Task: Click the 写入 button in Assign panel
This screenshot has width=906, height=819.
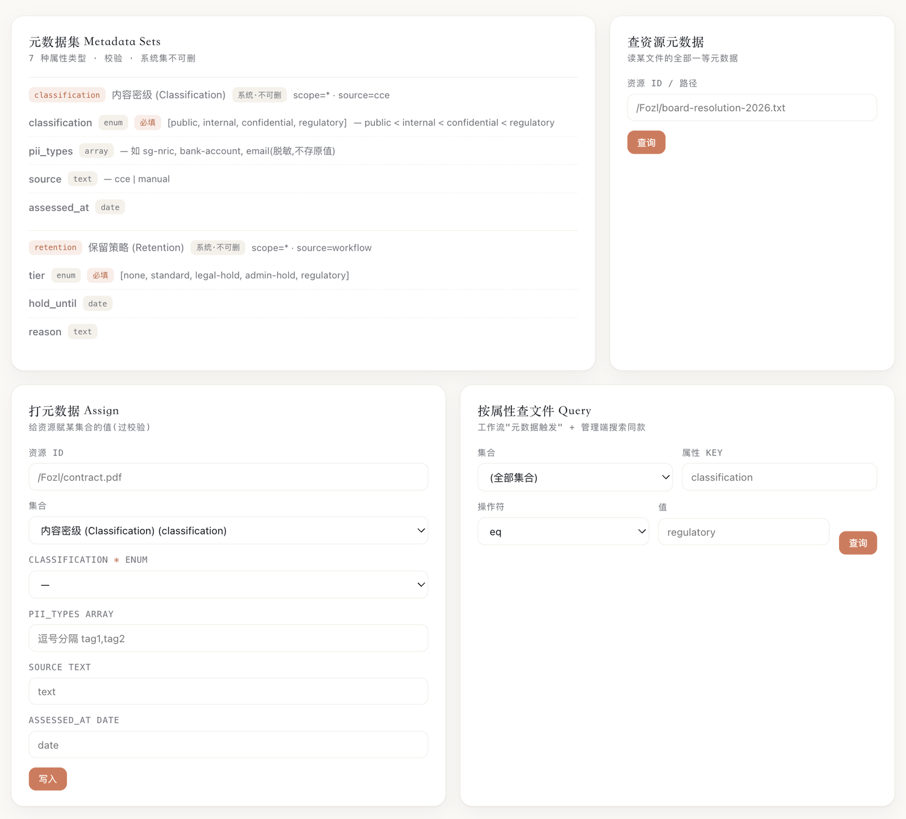Action: tap(48, 779)
